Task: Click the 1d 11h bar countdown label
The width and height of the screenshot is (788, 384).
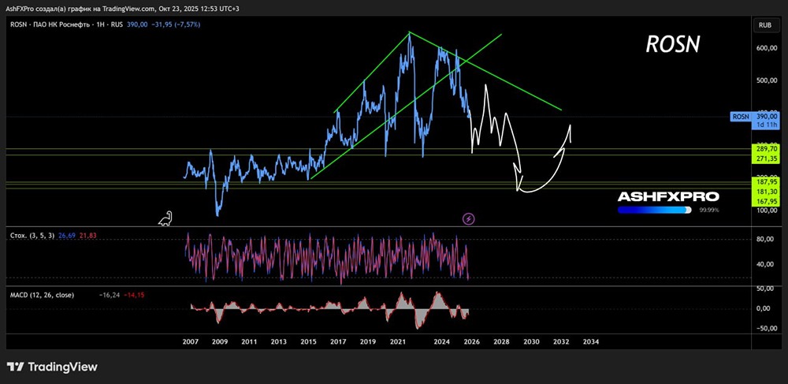Action: coord(766,125)
